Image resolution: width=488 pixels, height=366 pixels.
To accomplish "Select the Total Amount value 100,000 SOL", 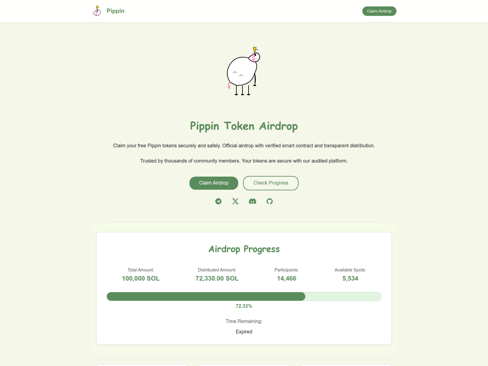I will coord(141,278).
